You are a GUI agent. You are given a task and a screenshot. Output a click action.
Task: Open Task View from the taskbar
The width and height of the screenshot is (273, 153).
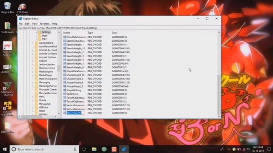click(x=84, y=149)
